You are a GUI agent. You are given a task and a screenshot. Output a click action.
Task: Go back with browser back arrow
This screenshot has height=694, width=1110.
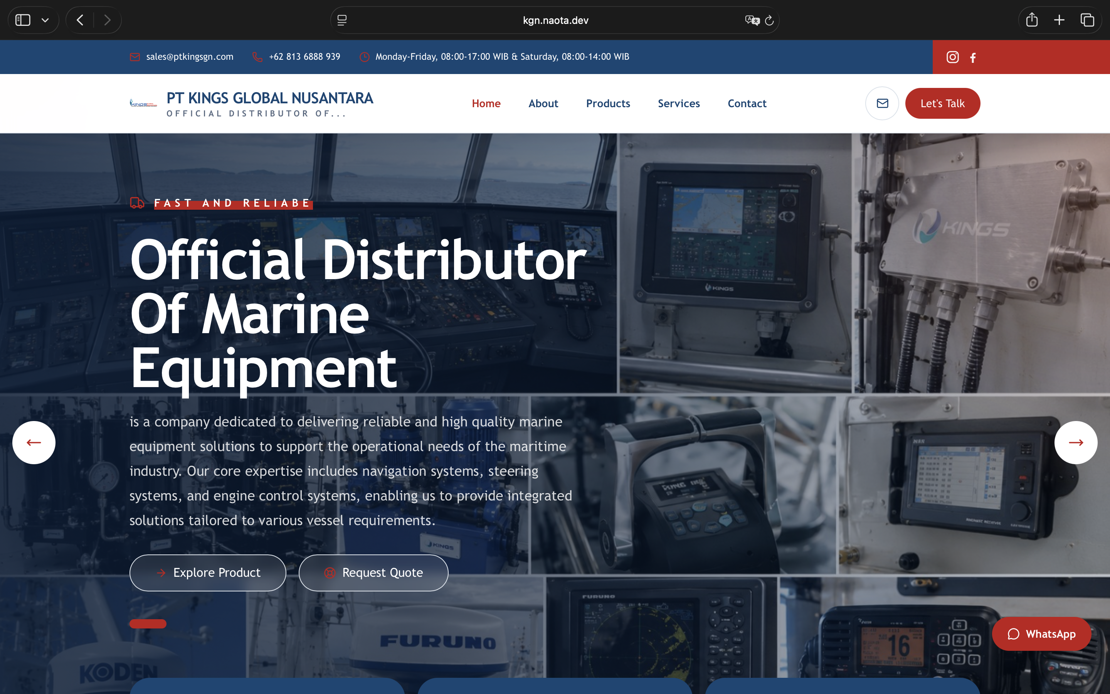80,20
